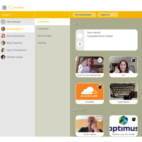This screenshot has height=142, width=142.
Task: Choose Cherubin Daane's avatar
Action: (x=3, y=57)
